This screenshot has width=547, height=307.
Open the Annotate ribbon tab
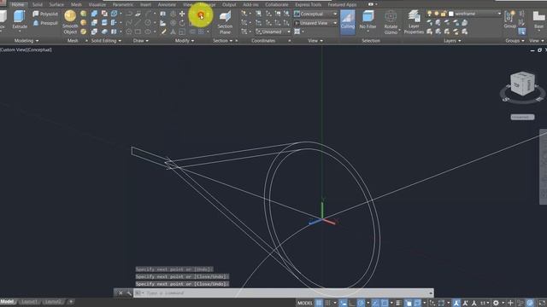click(x=167, y=4)
